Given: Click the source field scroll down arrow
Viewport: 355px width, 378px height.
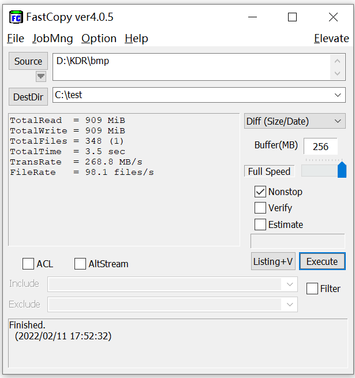Looking at the screenshot, I should [338, 73].
